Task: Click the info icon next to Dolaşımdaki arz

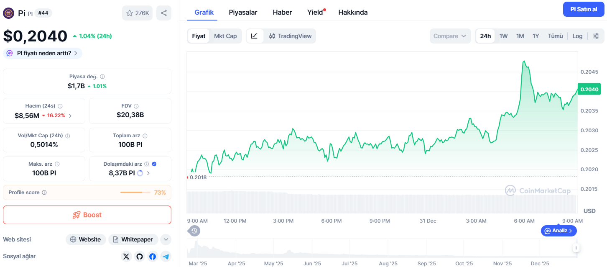Action: 147,164
